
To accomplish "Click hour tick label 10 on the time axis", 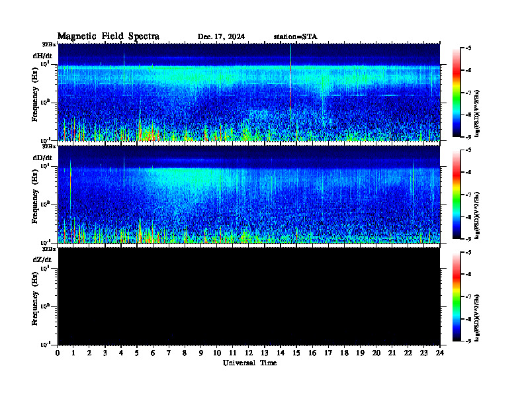I will coord(217,353).
